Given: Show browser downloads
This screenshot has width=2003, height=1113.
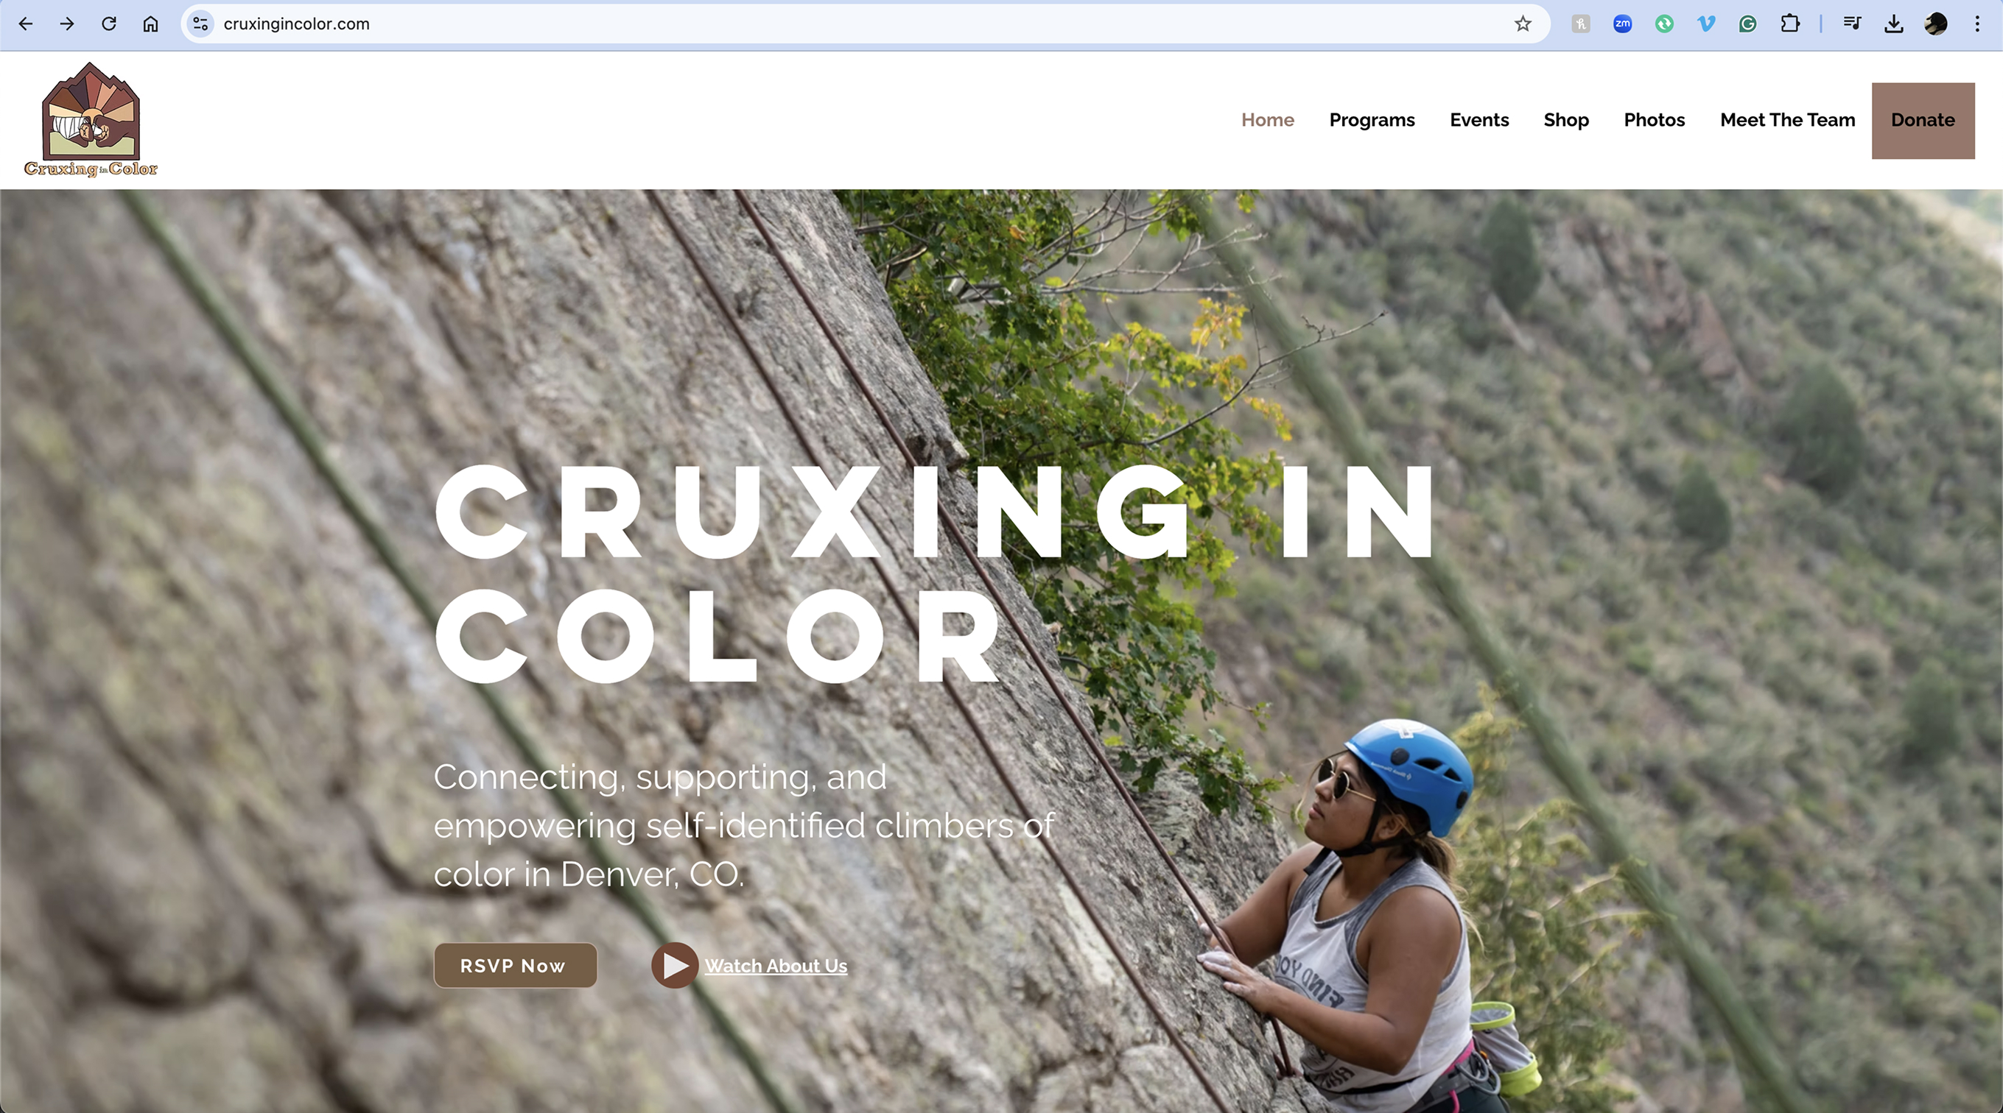Looking at the screenshot, I should coord(1893,24).
